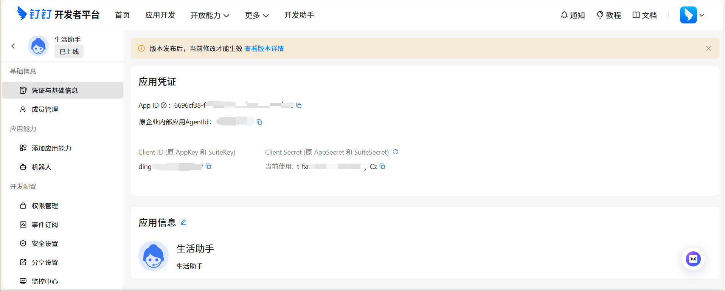Select 权限管理 in the sidebar

pyautogui.click(x=45, y=206)
